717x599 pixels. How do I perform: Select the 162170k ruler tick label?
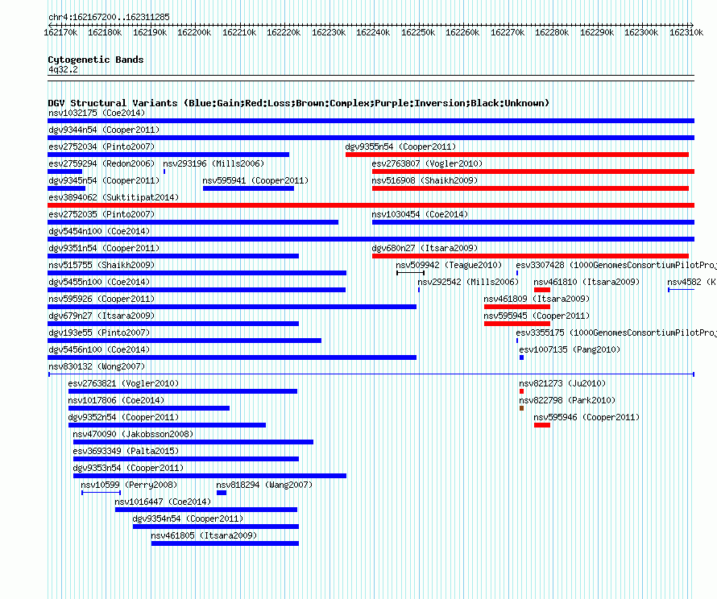coord(60,32)
